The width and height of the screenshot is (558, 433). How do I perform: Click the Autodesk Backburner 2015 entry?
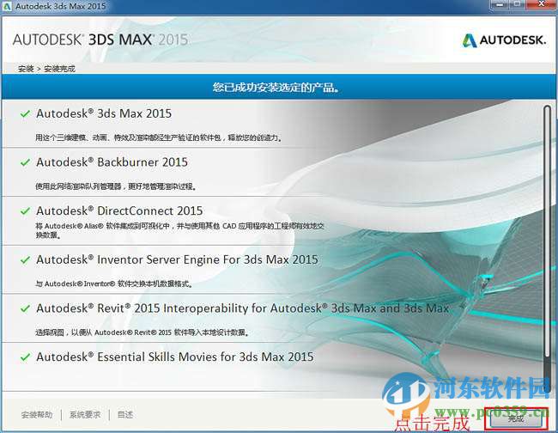[112, 162]
